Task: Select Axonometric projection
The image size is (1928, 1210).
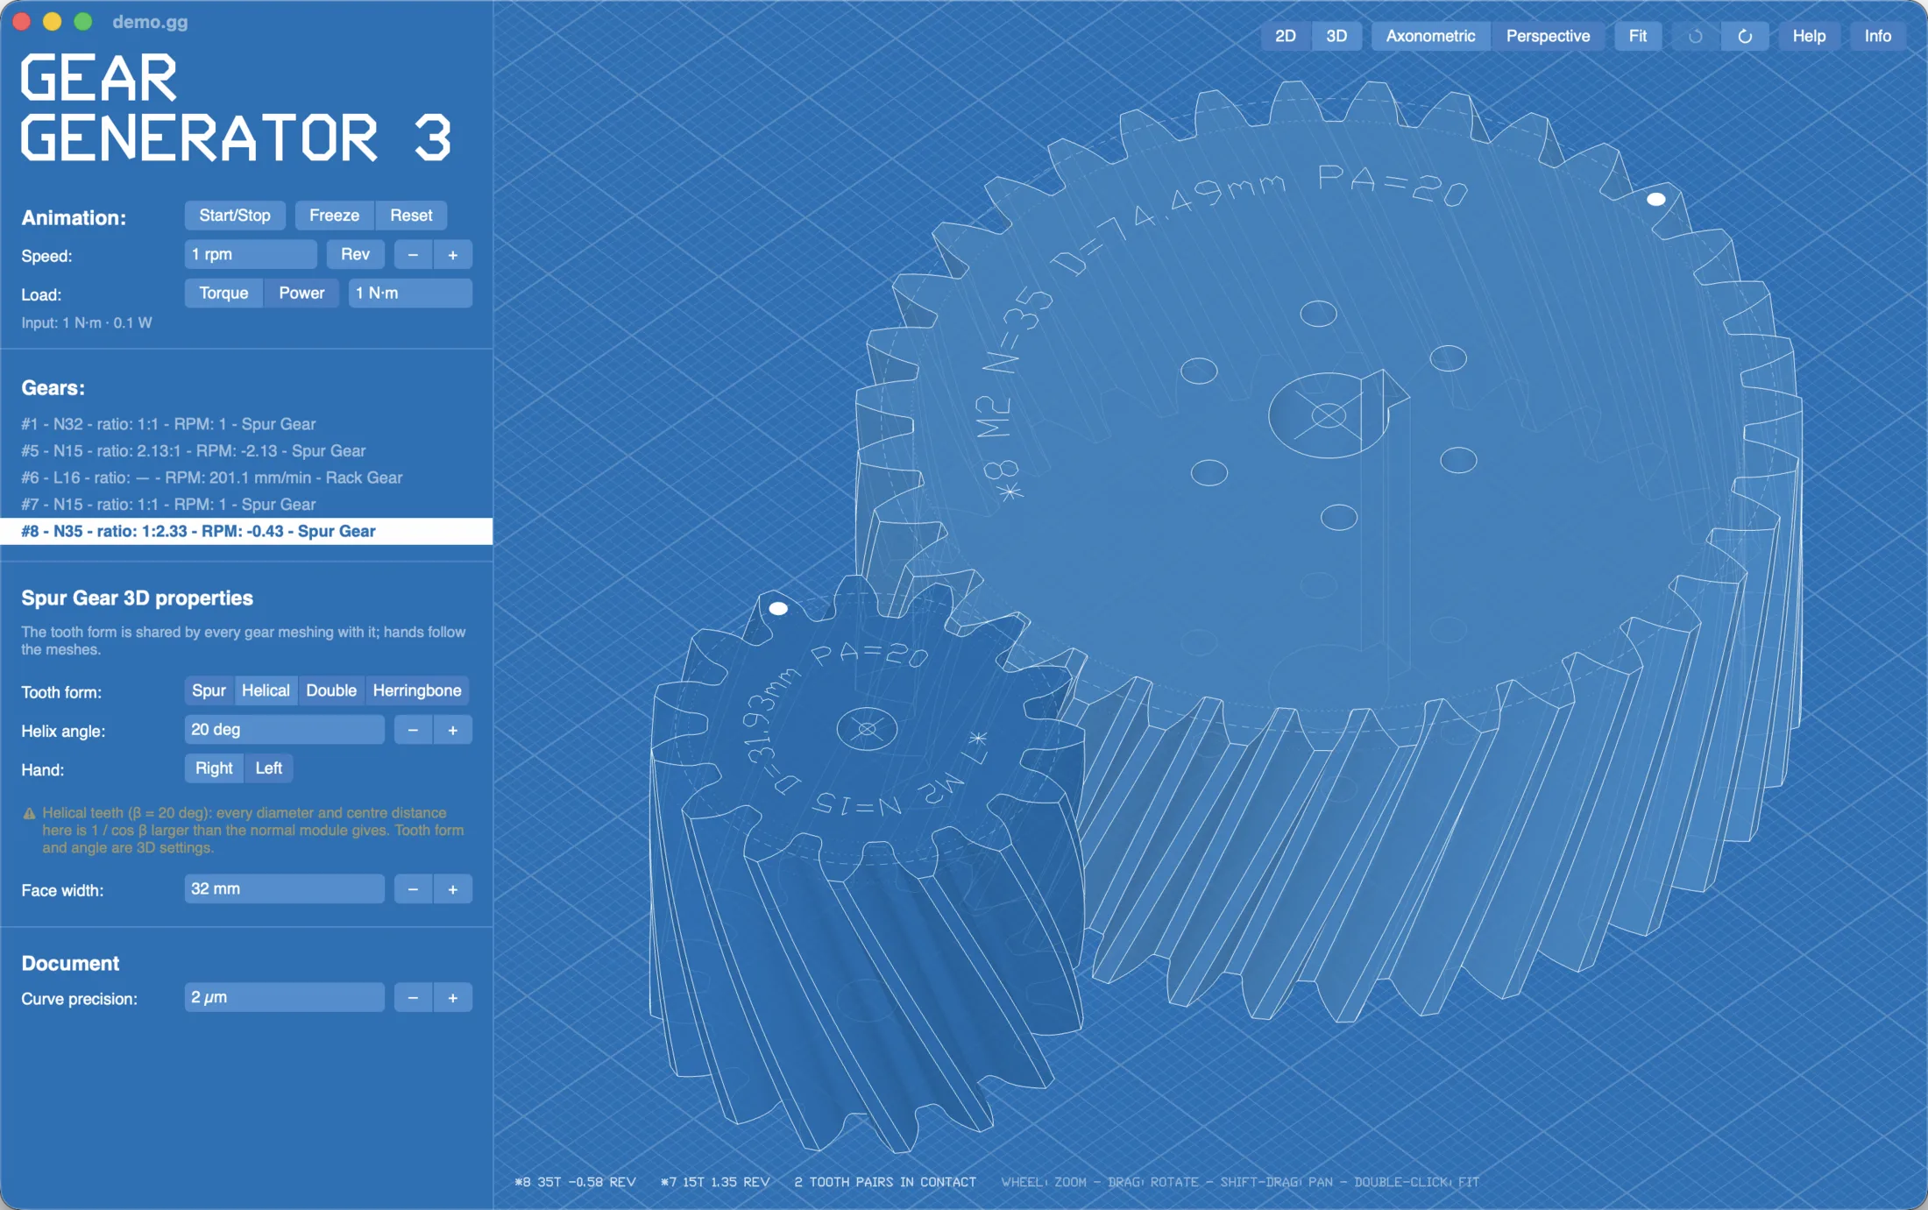Action: click(1430, 36)
